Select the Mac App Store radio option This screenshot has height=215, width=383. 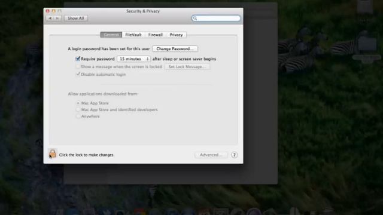[78, 103]
